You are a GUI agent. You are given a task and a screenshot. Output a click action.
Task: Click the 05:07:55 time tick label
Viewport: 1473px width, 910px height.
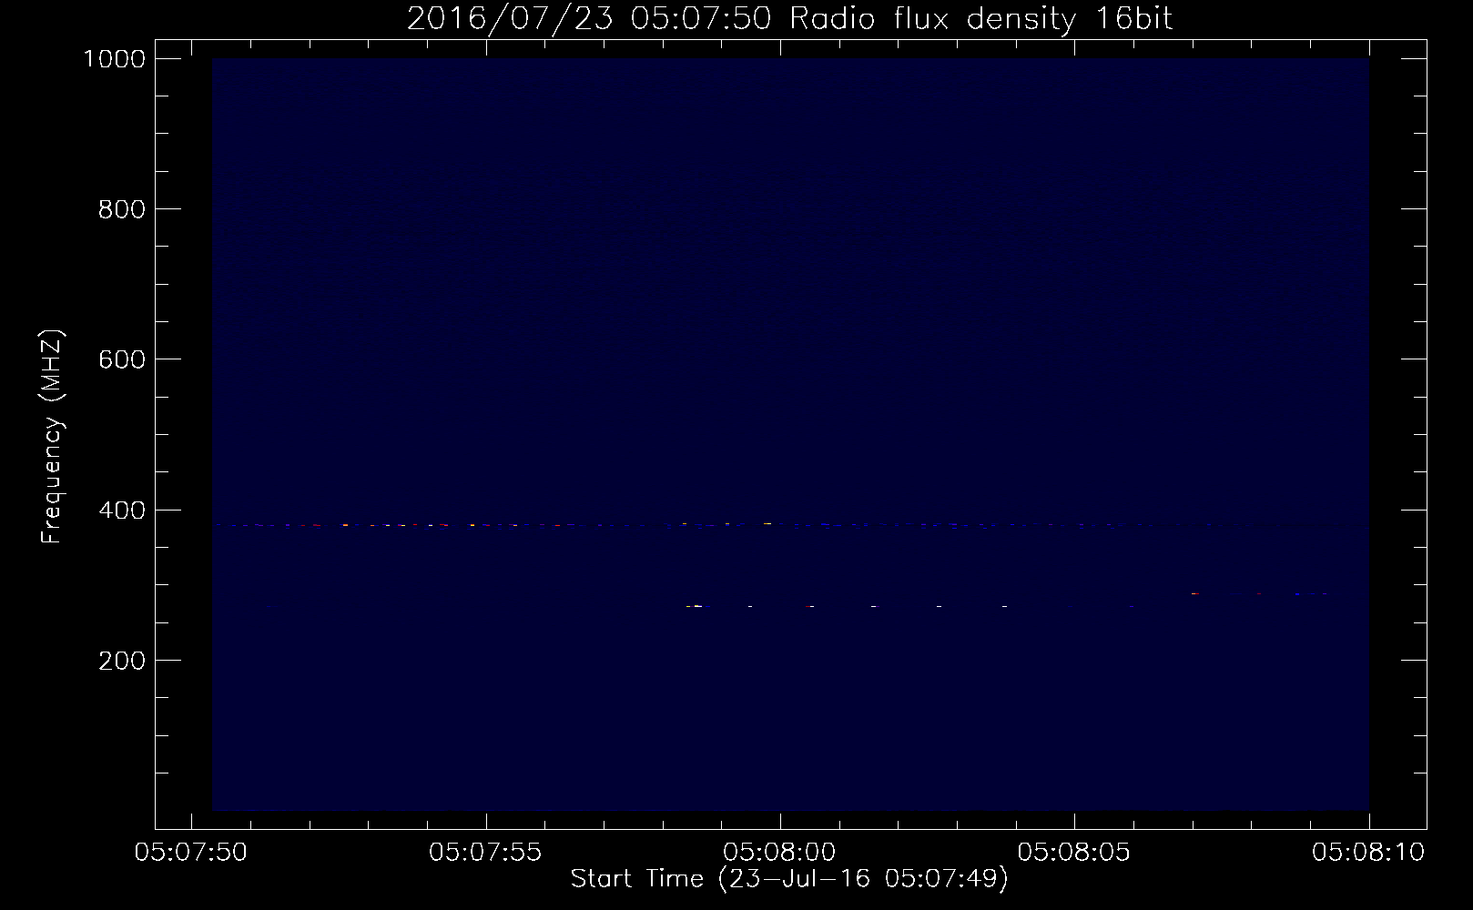pos(486,853)
